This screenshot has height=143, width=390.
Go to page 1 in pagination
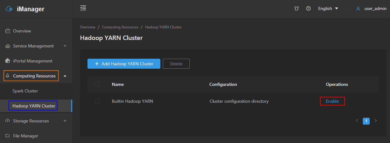[x=366, y=121]
